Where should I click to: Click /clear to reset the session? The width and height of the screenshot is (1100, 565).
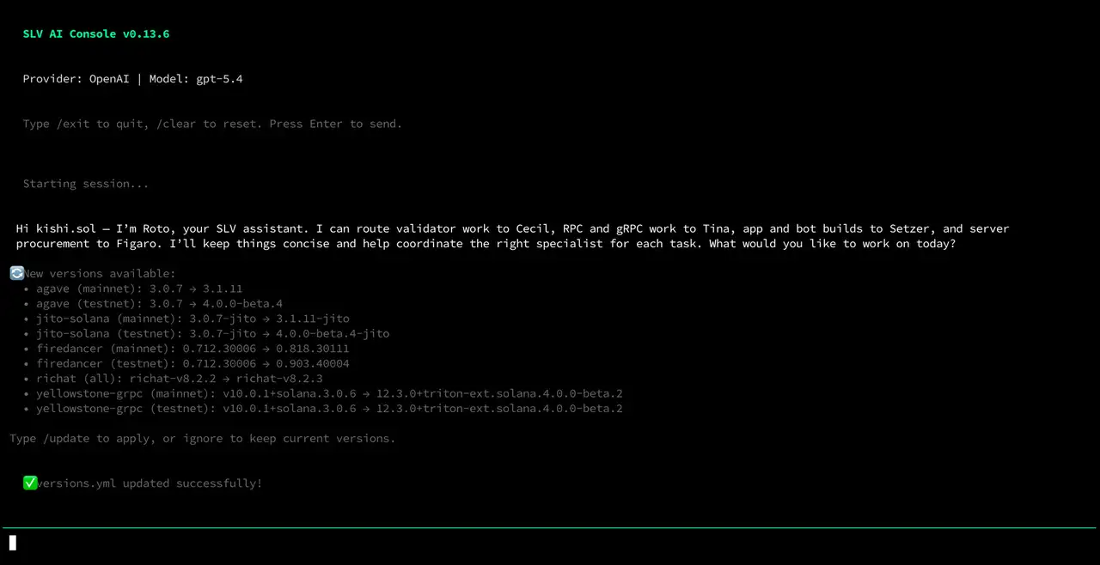(176, 124)
